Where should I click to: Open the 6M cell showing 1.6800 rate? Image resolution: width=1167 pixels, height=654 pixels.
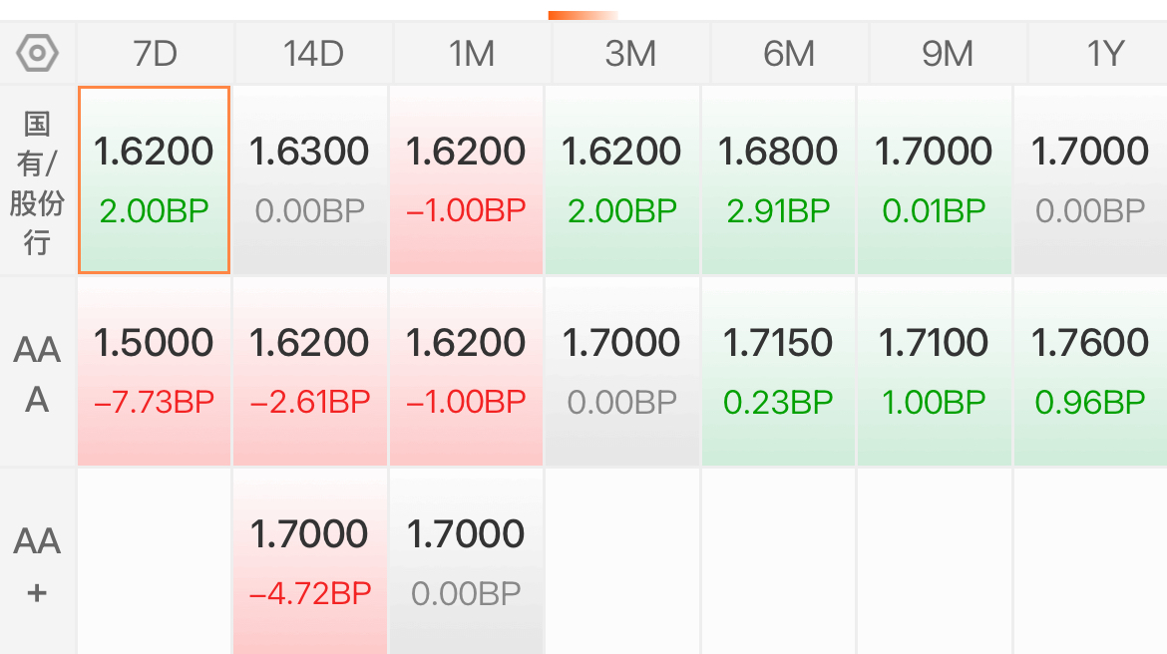(778, 180)
